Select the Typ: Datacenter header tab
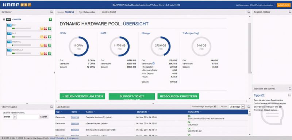Image resolution: width=292 pixels, height=140 pixels. click(87, 12)
